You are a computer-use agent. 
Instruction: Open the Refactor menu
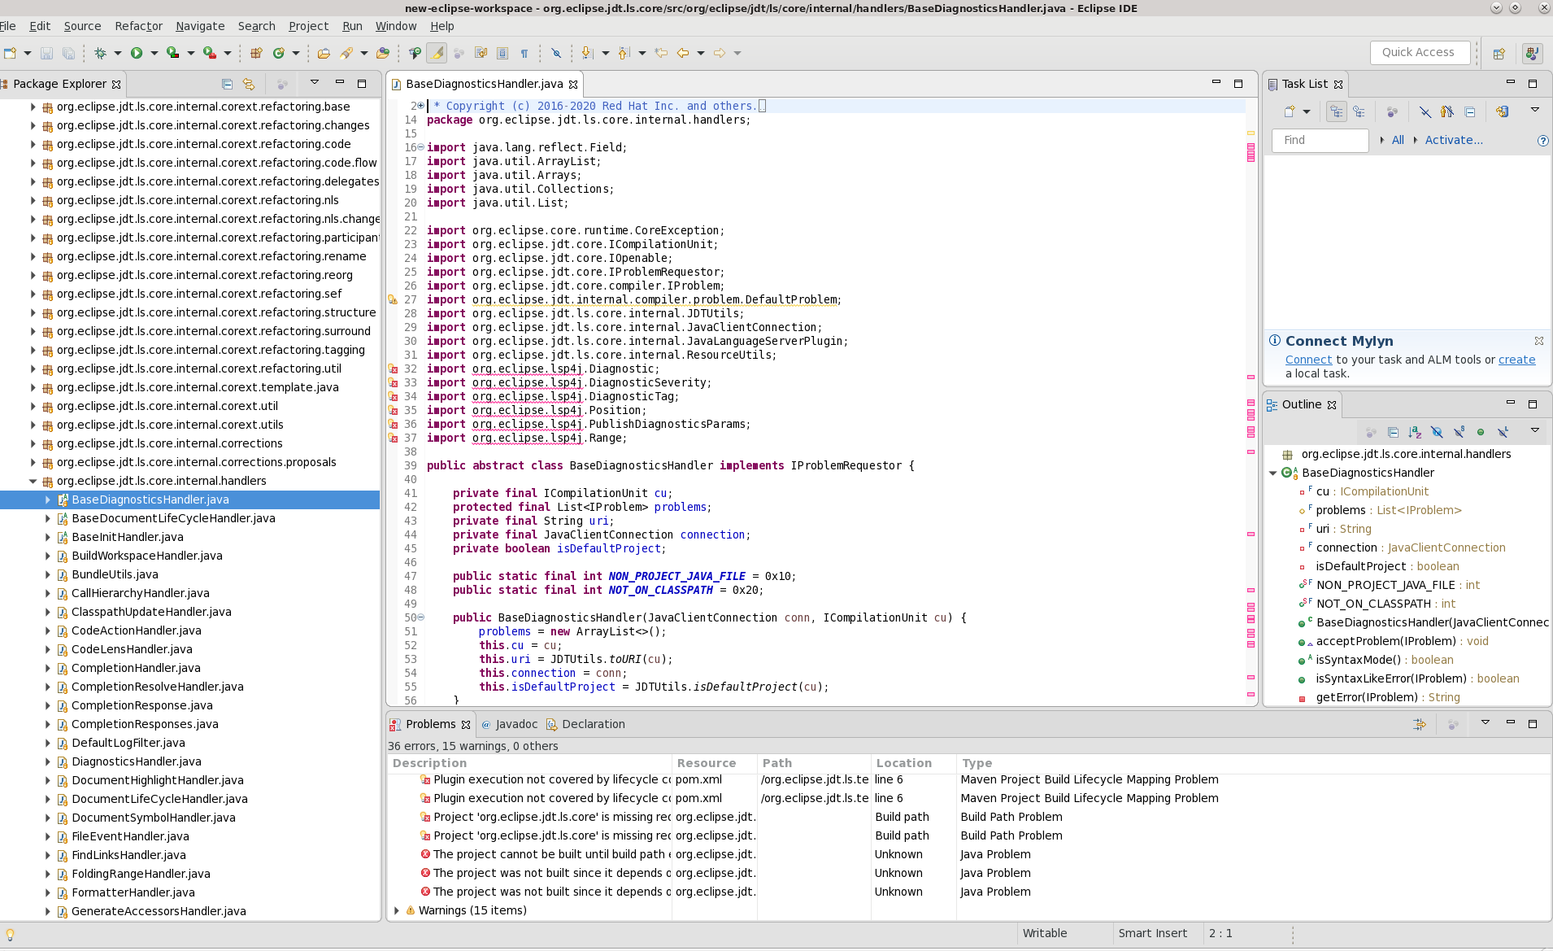(138, 26)
